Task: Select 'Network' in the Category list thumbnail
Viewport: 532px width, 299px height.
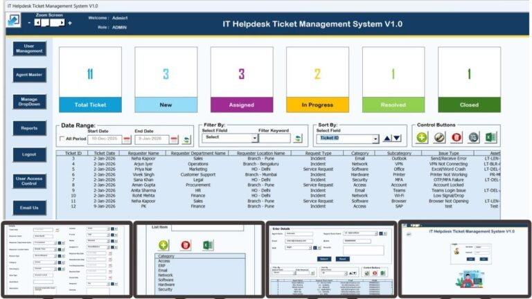Action: coord(166,275)
